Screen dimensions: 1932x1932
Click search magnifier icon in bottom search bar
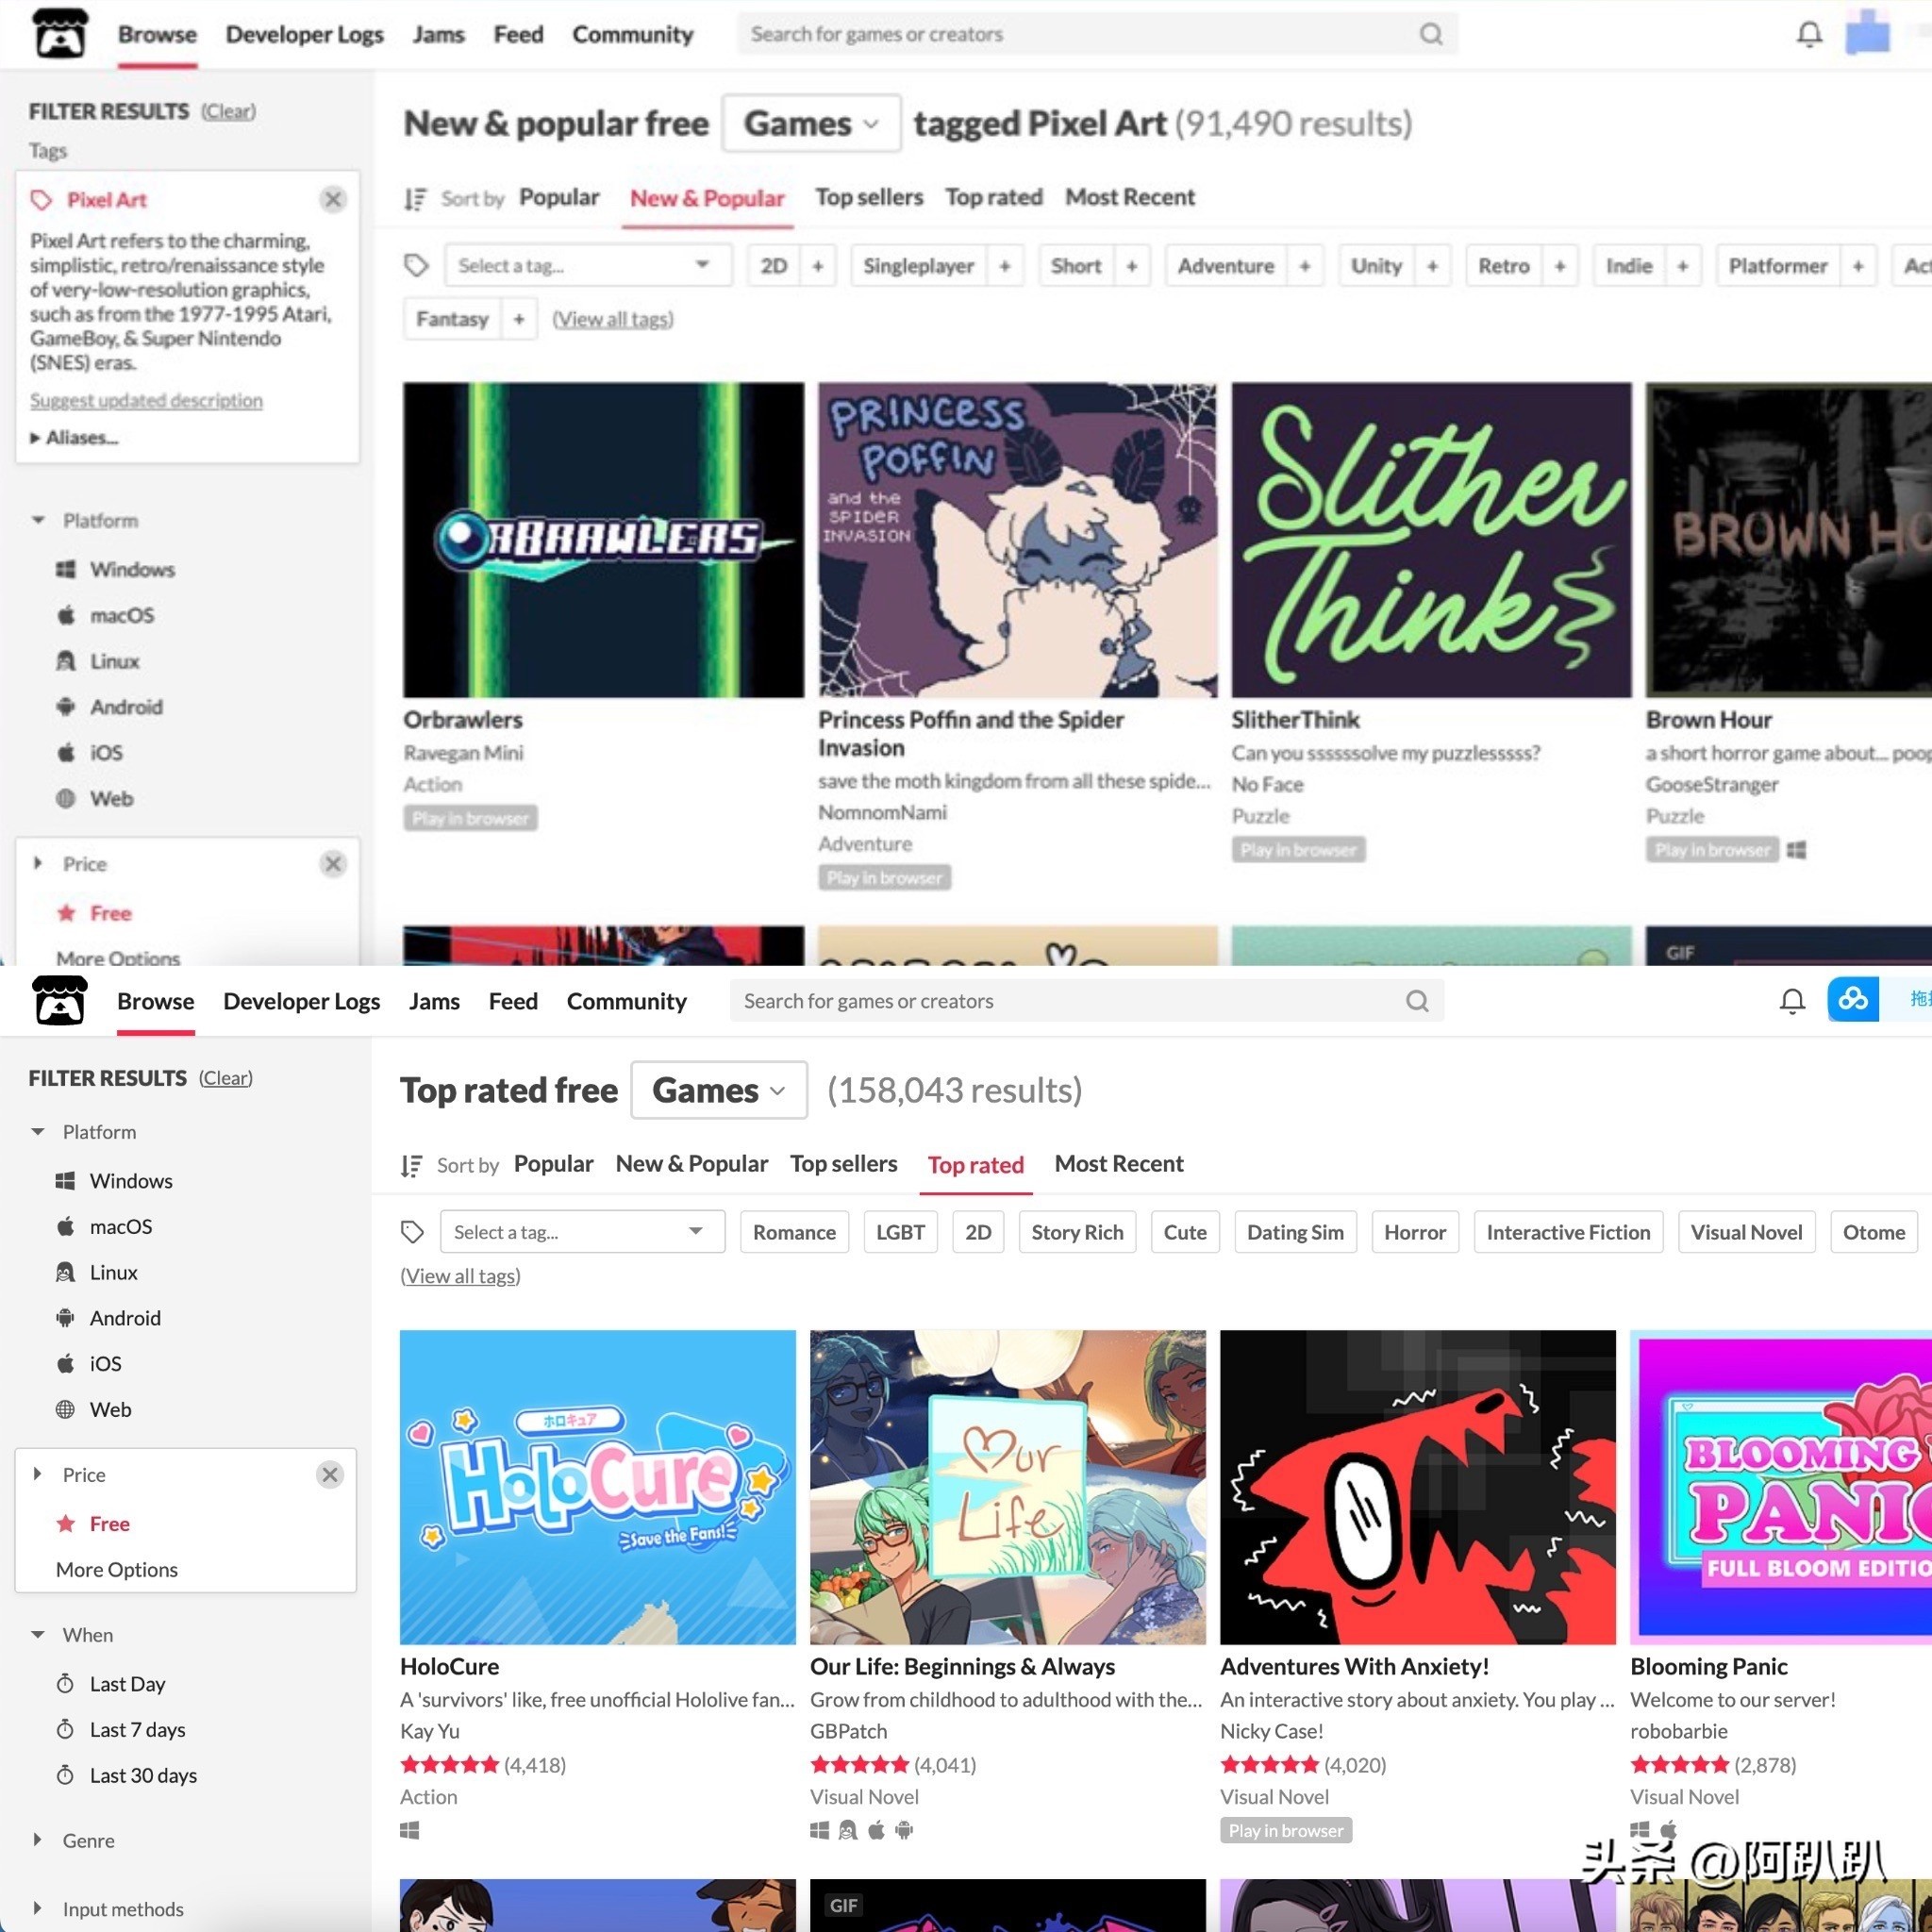pos(1417,1001)
